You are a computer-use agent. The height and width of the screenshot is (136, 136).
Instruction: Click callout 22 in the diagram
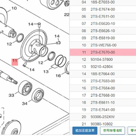click(67, 15)
